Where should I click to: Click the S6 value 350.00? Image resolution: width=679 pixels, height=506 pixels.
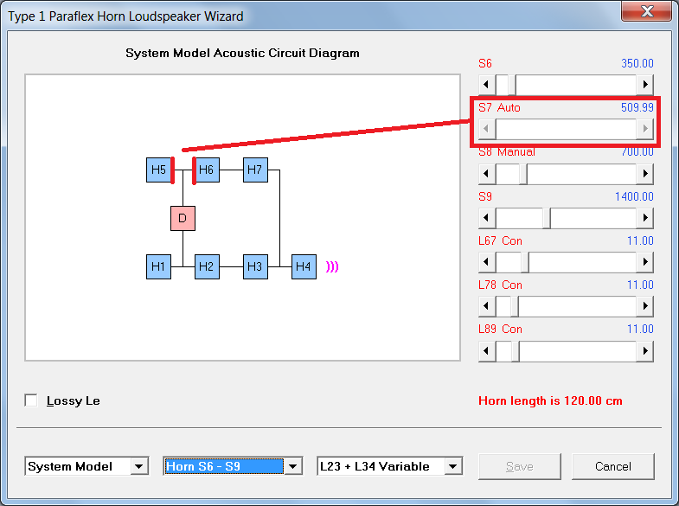click(x=637, y=64)
